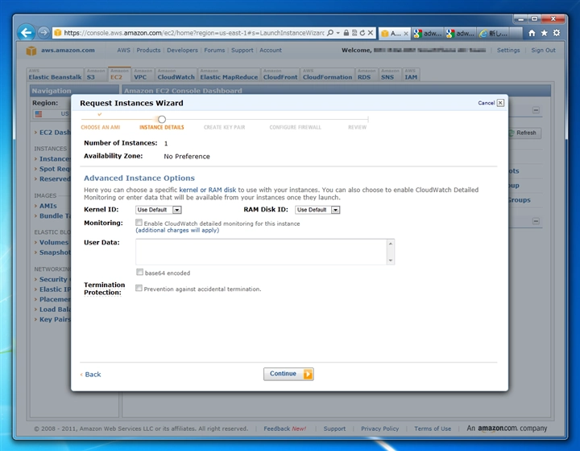Open additional charges will apply link
Viewport: 580px width, 451px height.
tap(177, 230)
